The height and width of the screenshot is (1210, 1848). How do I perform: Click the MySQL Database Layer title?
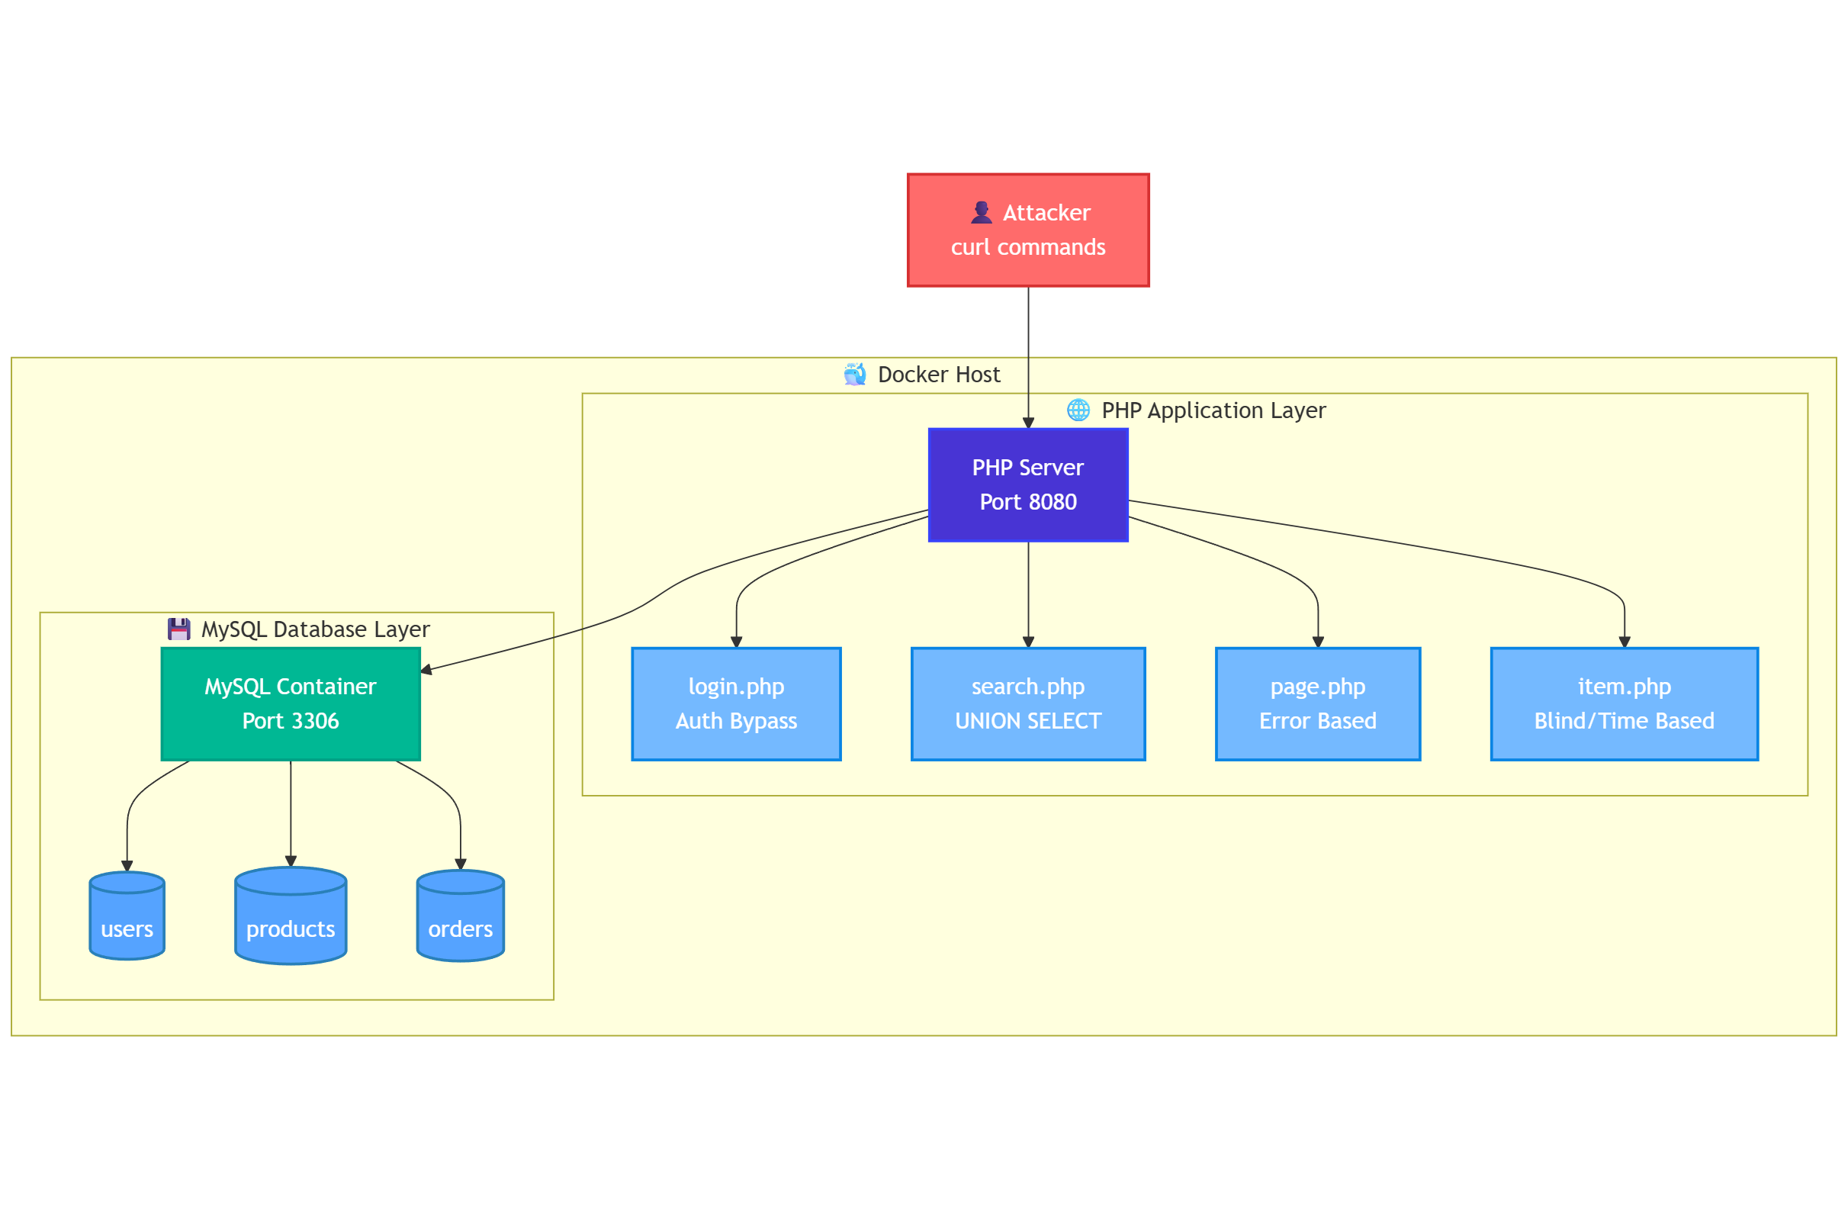[315, 629]
